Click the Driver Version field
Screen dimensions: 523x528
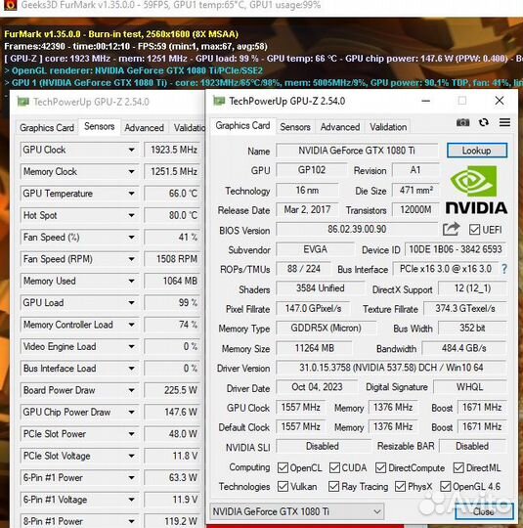click(x=391, y=368)
